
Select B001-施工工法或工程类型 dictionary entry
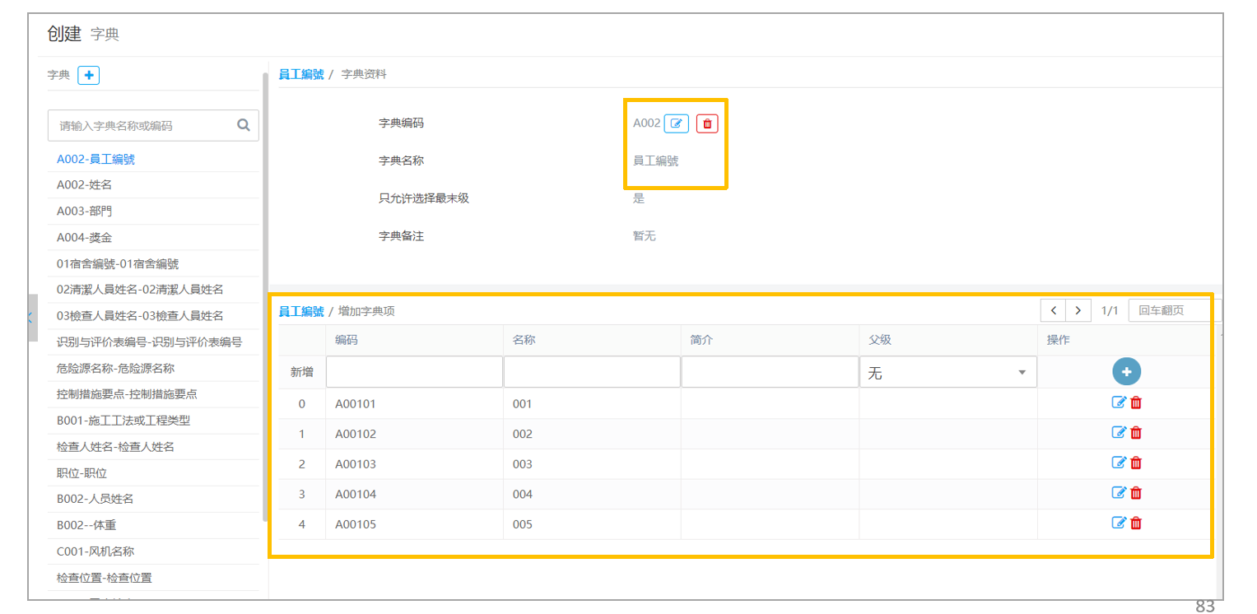pos(123,420)
